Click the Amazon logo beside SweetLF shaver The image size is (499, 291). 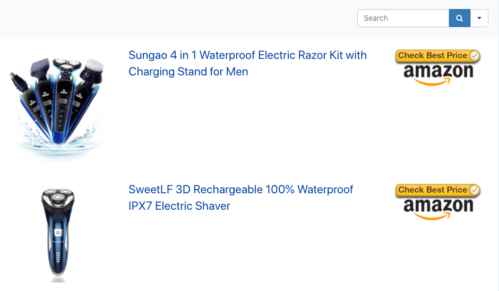(438, 206)
